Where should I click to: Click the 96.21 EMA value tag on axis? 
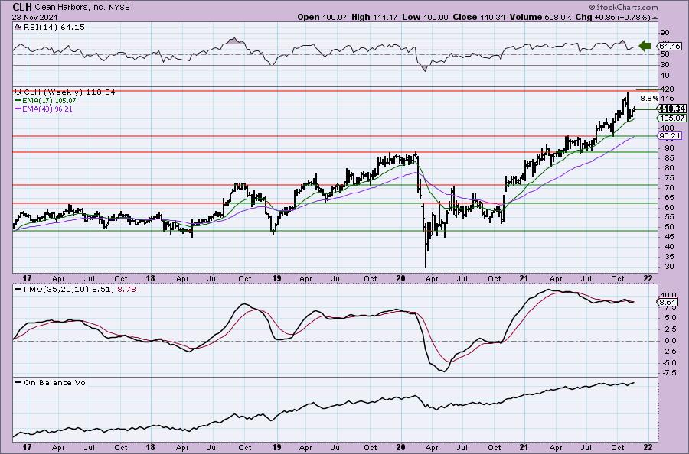click(670, 136)
